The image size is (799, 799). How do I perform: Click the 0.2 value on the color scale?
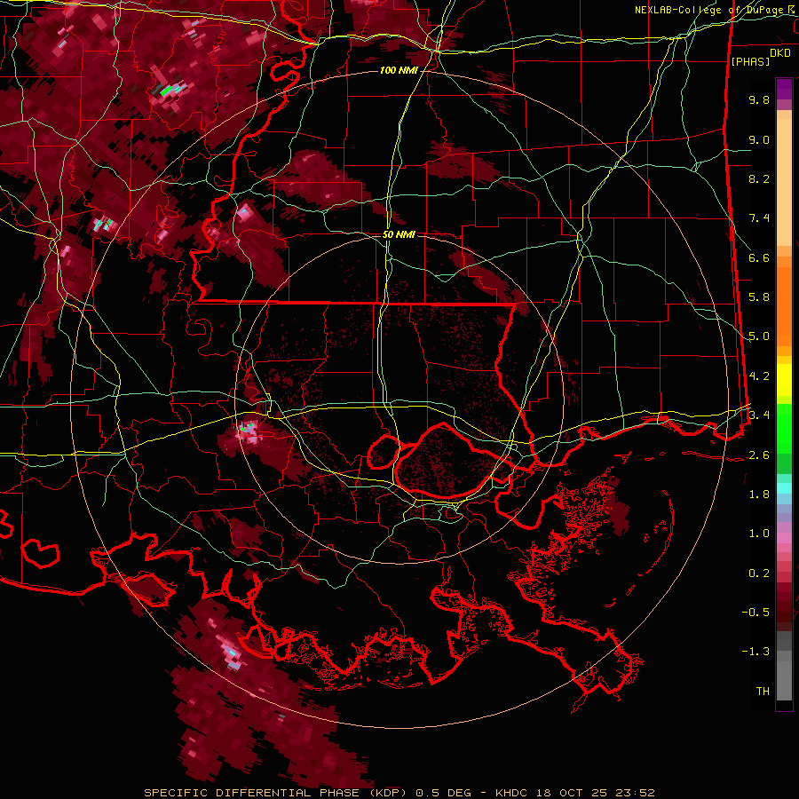click(x=759, y=574)
